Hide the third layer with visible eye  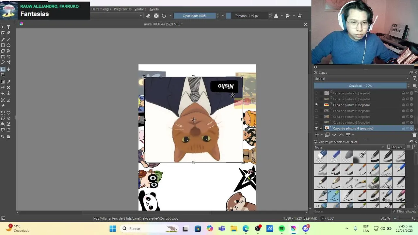point(316,105)
